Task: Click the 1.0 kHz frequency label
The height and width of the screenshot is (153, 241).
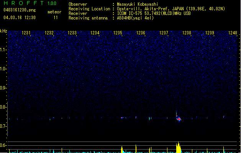Action: click(x=3, y=69)
